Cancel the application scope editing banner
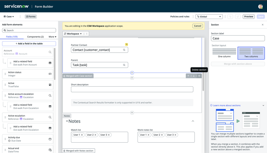Image resolution: width=267 pixels, height=153 pixels. coord(197,26)
